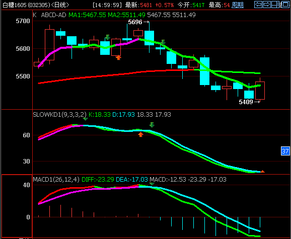The height and width of the screenshot is (239, 291).
Task: Click the left arrow navigation icon
Action: pyautogui.click(x=258, y=5)
